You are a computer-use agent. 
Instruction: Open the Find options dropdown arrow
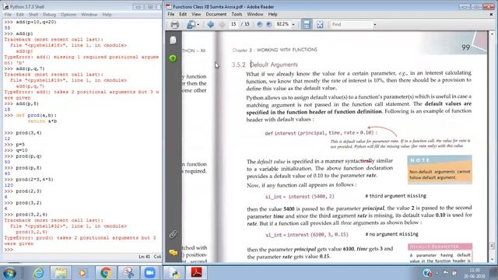tap(375, 24)
